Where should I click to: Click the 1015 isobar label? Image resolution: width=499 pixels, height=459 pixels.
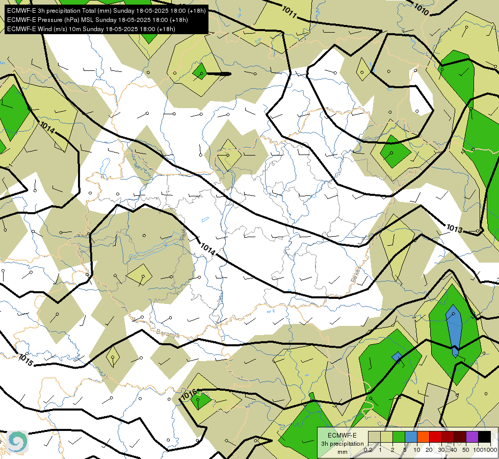click(x=25, y=360)
